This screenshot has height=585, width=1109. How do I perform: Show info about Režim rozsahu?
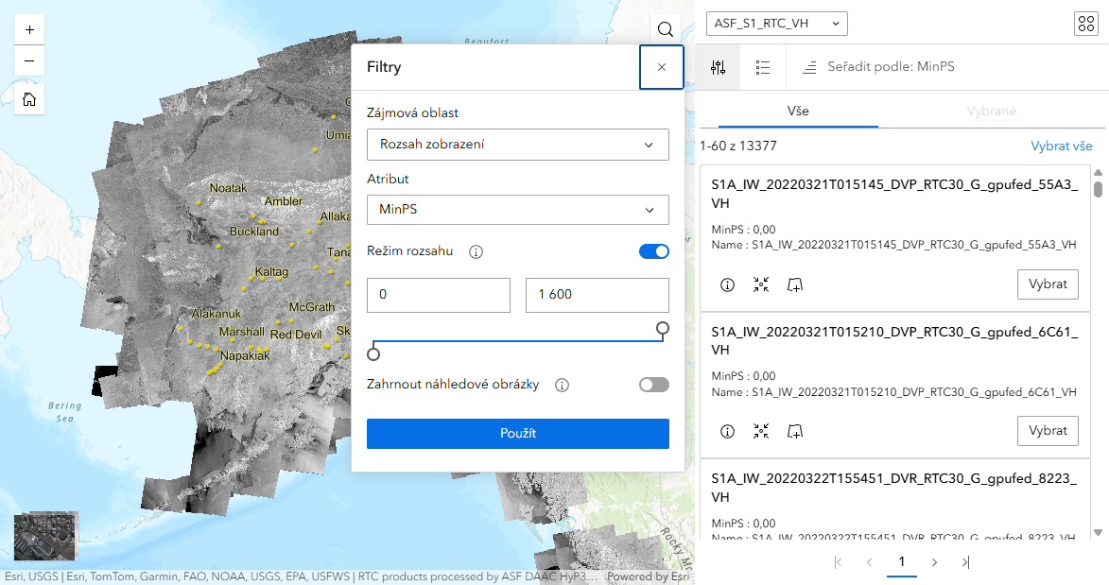[476, 251]
